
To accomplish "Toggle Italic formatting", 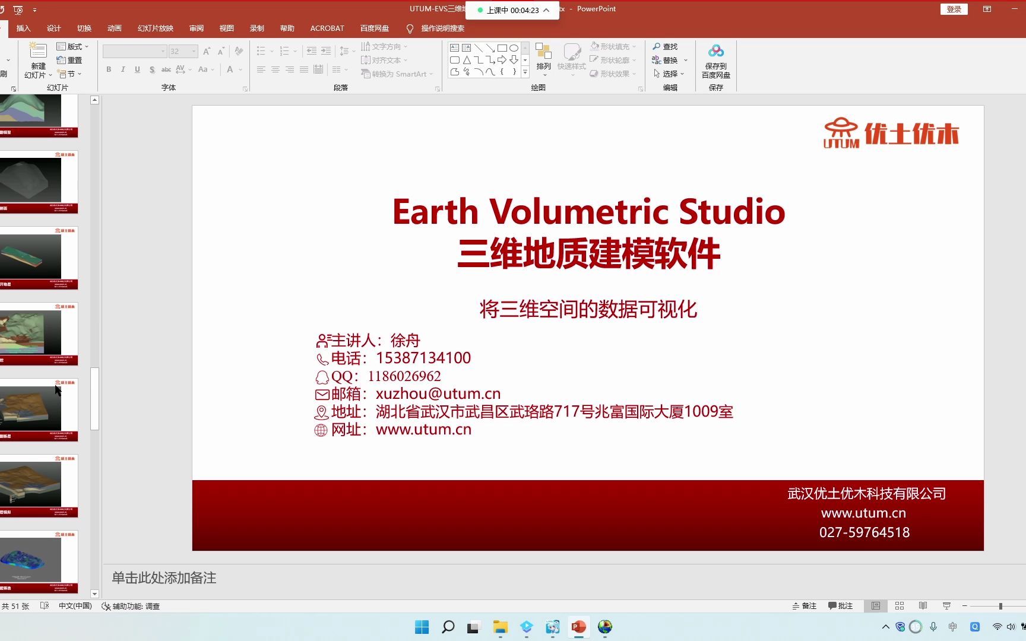I will [x=123, y=69].
